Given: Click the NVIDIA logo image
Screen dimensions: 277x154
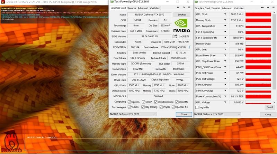Looking at the screenshot, I should click(x=181, y=26).
